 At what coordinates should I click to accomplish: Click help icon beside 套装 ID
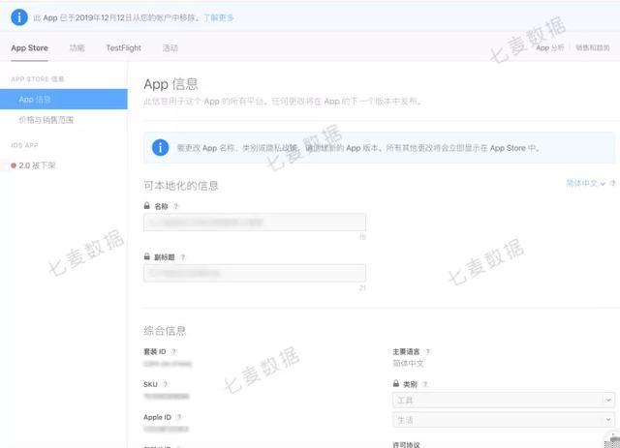[173, 351]
